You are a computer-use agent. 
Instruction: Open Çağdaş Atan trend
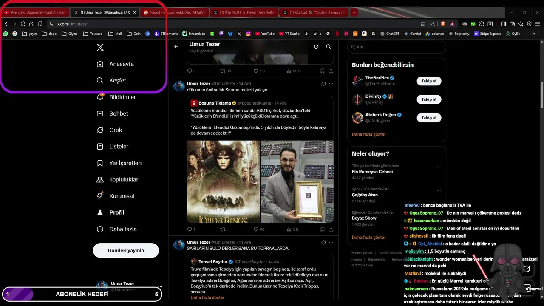[365, 195]
